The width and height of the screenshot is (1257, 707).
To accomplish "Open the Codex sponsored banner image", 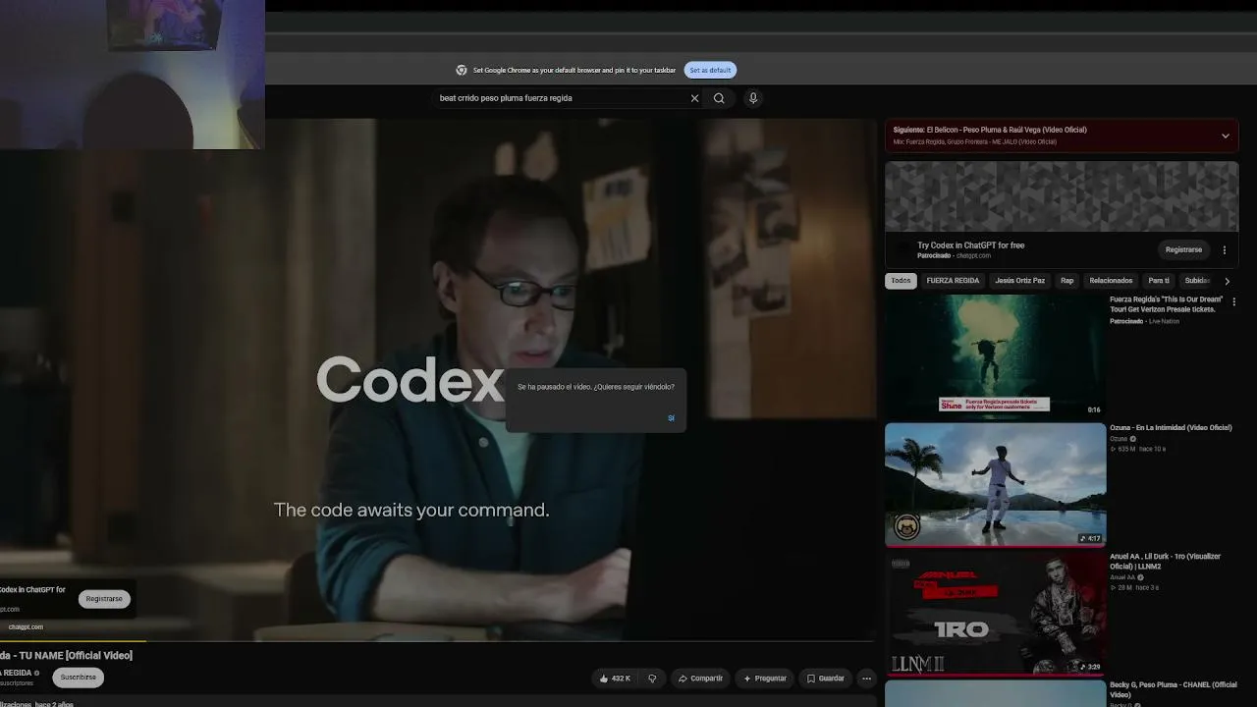I will 1062,196.
